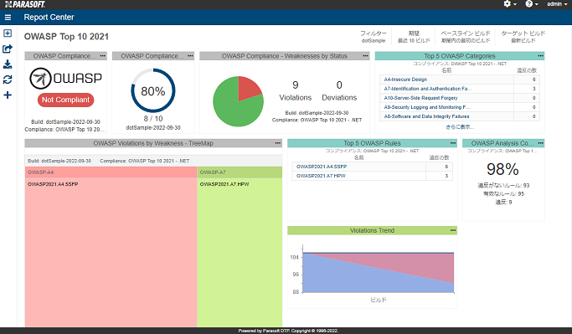Click the green OWASP2021.A7.HPW treemap block
Viewport: 572px width, 334px height.
pos(240,252)
